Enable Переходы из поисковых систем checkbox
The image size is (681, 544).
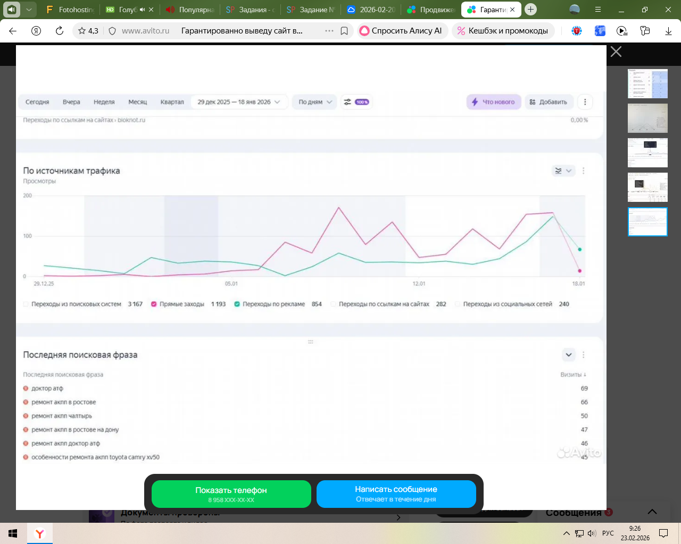pyautogui.click(x=26, y=304)
